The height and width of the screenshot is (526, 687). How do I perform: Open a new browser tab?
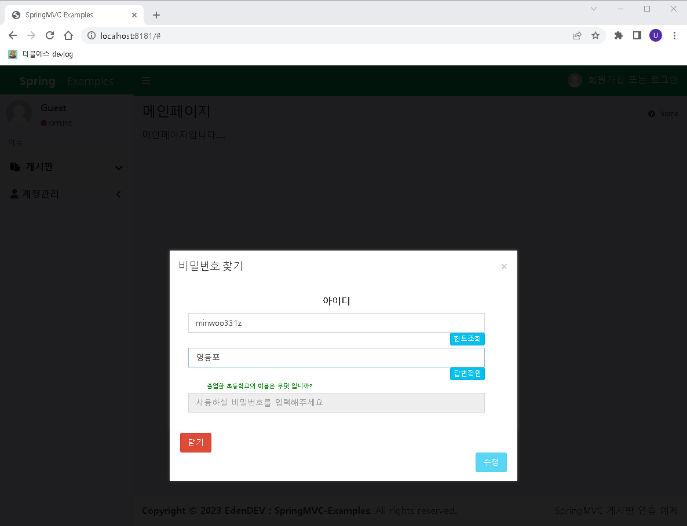(156, 15)
